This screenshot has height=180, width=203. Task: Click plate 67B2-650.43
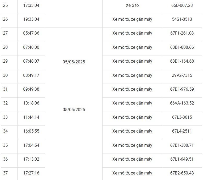coord(182,173)
